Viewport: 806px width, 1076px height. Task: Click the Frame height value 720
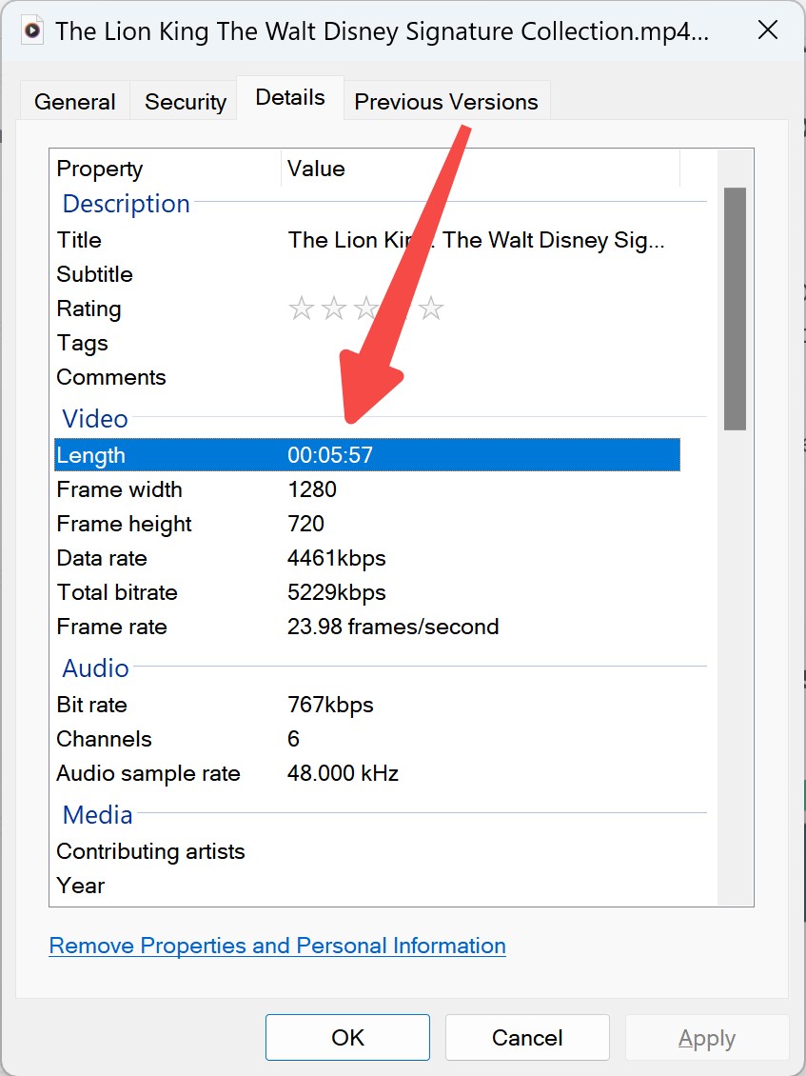[305, 524]
